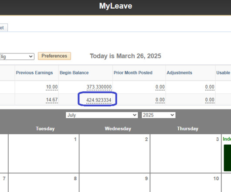Open the dark green holiday event block

pyautogui.click(x=228, y=158)
